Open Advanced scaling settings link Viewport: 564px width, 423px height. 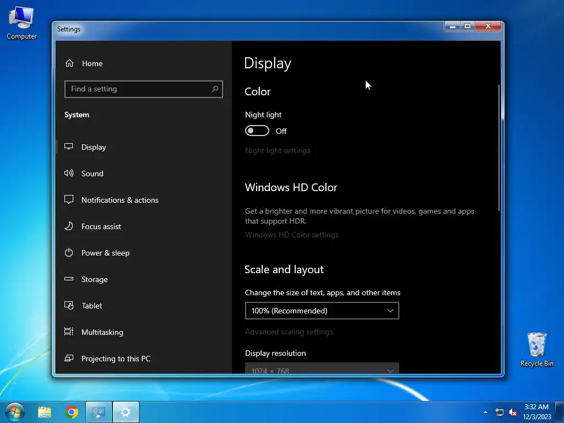pos(289,332)
